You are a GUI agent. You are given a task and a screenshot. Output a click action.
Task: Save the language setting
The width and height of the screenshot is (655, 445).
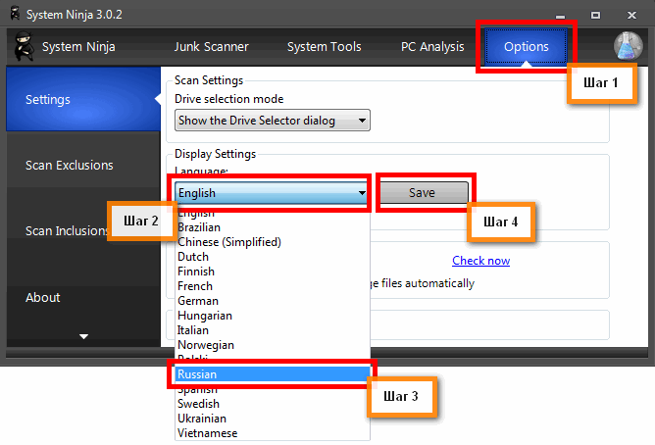coord(424,192)
